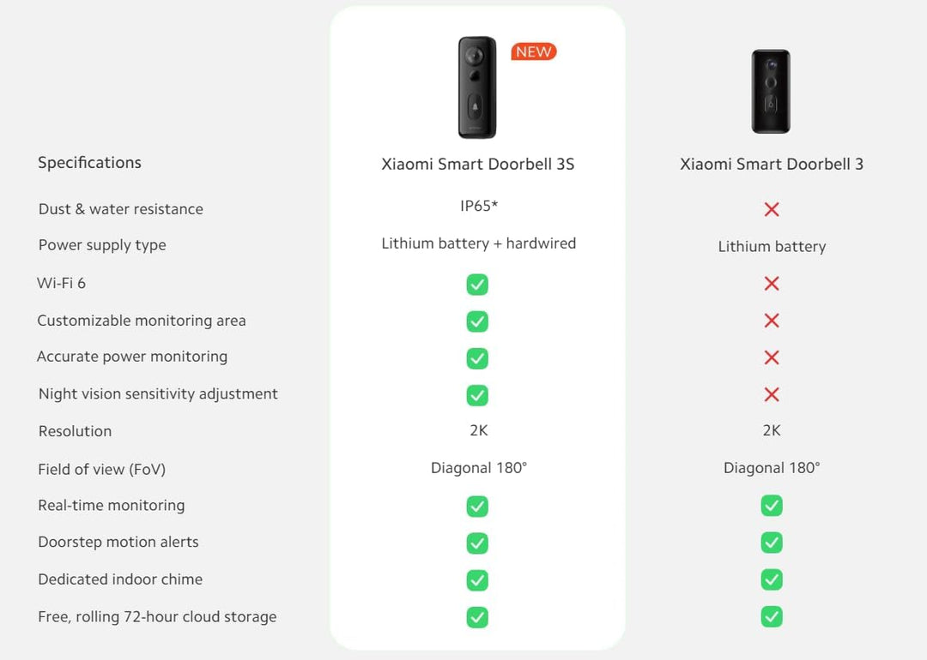Click the dedicated indoor chime checkmark for 3S
Image resolution: width=927 pixels, height=660 pixels.
click(x=477, y=580)
